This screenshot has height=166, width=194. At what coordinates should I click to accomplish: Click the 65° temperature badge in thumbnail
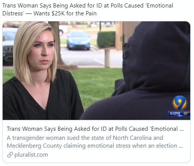186,114
